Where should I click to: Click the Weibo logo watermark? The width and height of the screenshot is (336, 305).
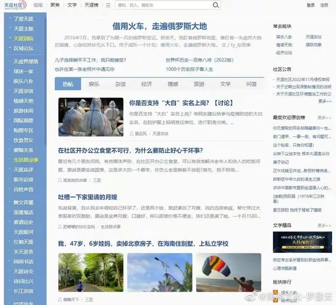(251, 297)
